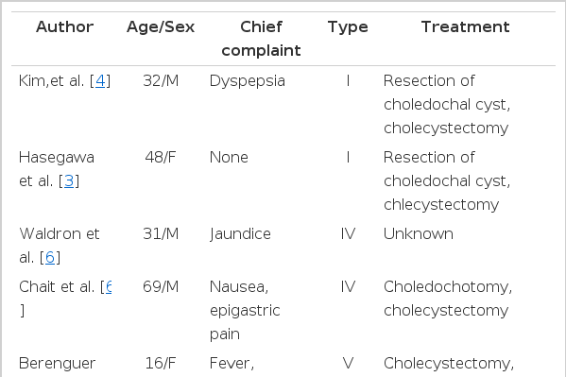Click the Chief complaint column header
The height and width of the screenshot is (377, 566).
click(x=261, y=39)
